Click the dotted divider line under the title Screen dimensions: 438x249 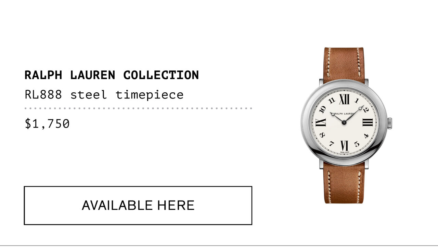[138, 108]
